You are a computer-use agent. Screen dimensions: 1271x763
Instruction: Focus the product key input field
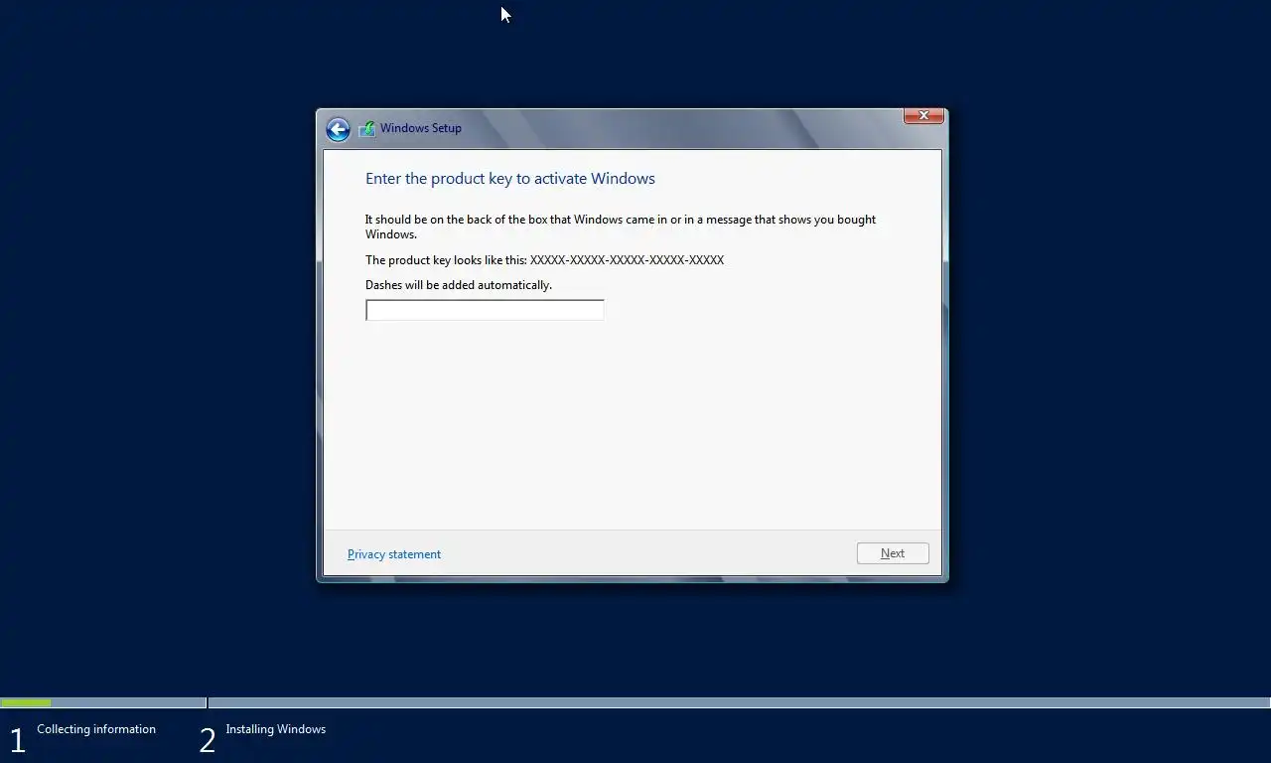pyautogui.click(x=485, y=310)
